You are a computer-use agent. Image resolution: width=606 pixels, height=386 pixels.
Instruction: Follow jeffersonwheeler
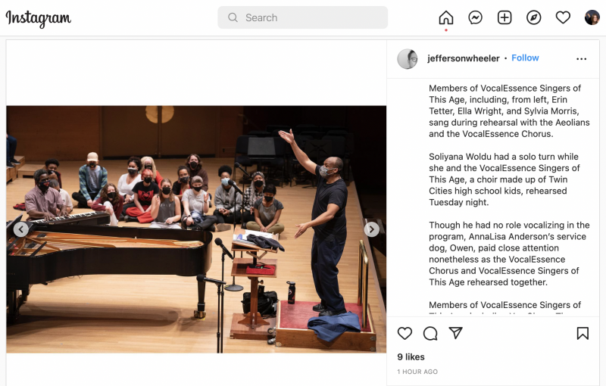(x=525, y=58)
